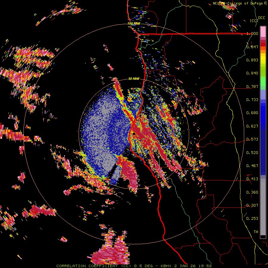The width and height of the screenshot is (268, 268).
Task: Click the DCC label above the color scale
Action: point(261,18)
